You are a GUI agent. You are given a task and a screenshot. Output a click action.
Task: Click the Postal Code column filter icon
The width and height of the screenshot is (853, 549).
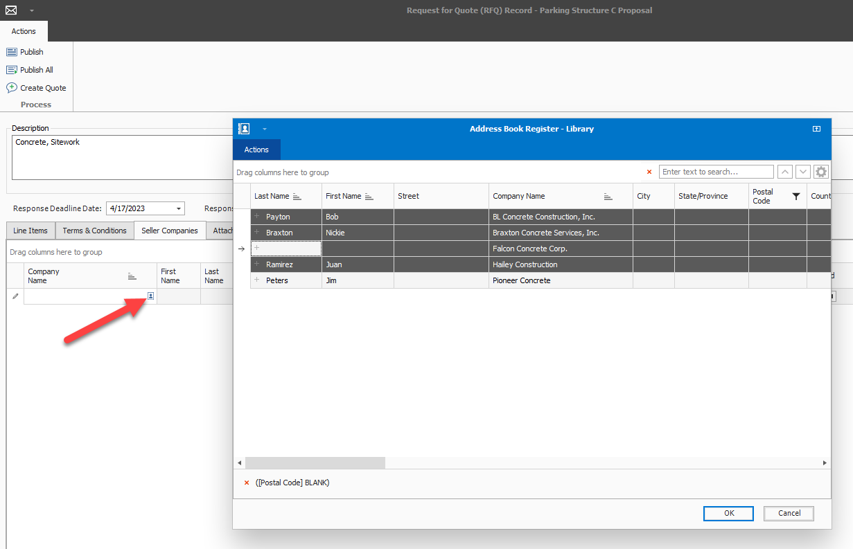coord(796,197)
